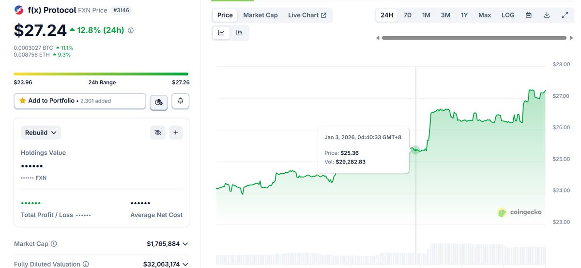Image resolution: width=581 pixels, height=268 pixels.
Task: Select 7D time range
Action: [x=408, y=15]
